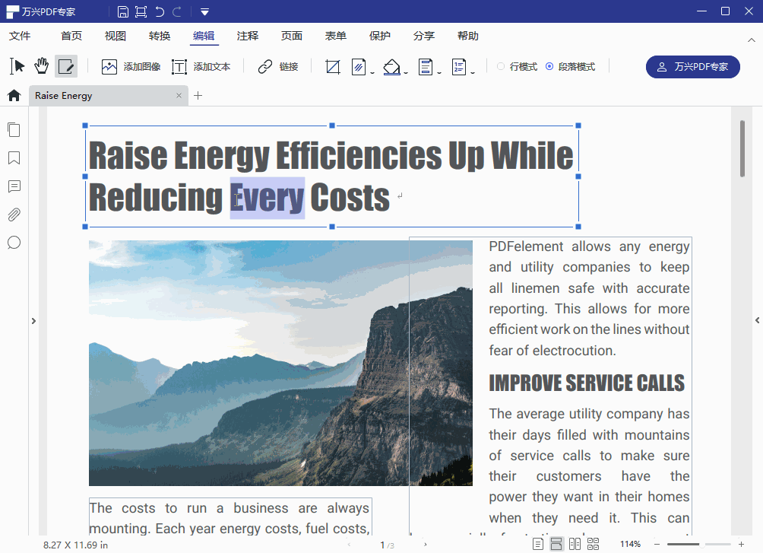The image size is (763, 553).
Task: Open the bookmarks panel in left sidebar
Action: (x=14, y=158)
